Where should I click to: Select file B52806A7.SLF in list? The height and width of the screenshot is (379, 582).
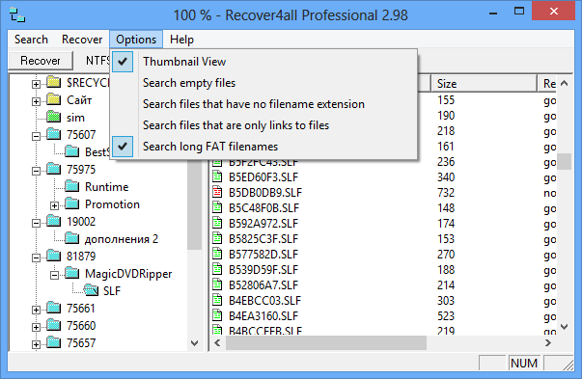click(x=263, y=285)
